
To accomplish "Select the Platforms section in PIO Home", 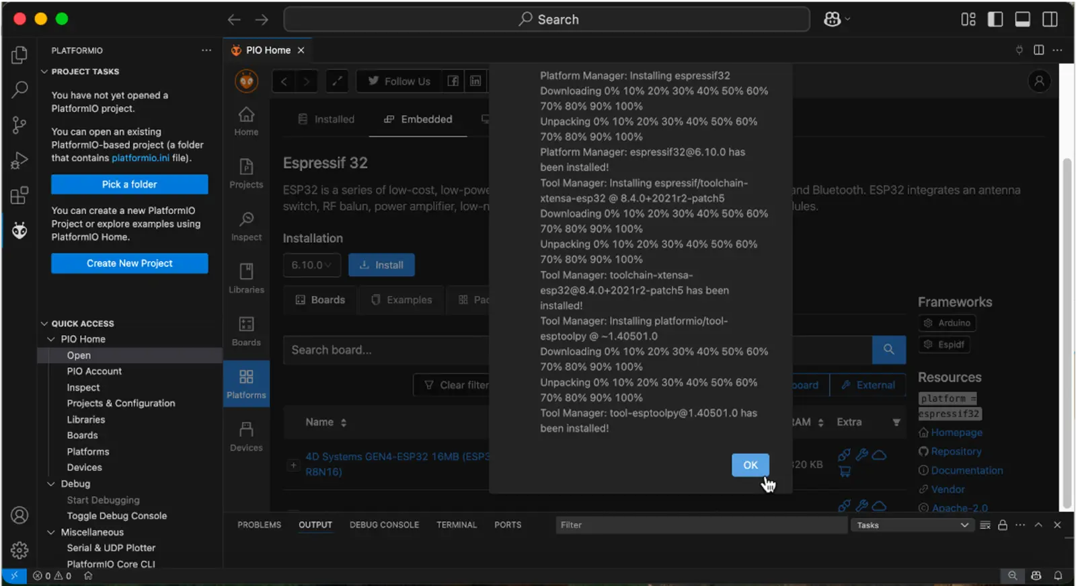I will [246, 383].
